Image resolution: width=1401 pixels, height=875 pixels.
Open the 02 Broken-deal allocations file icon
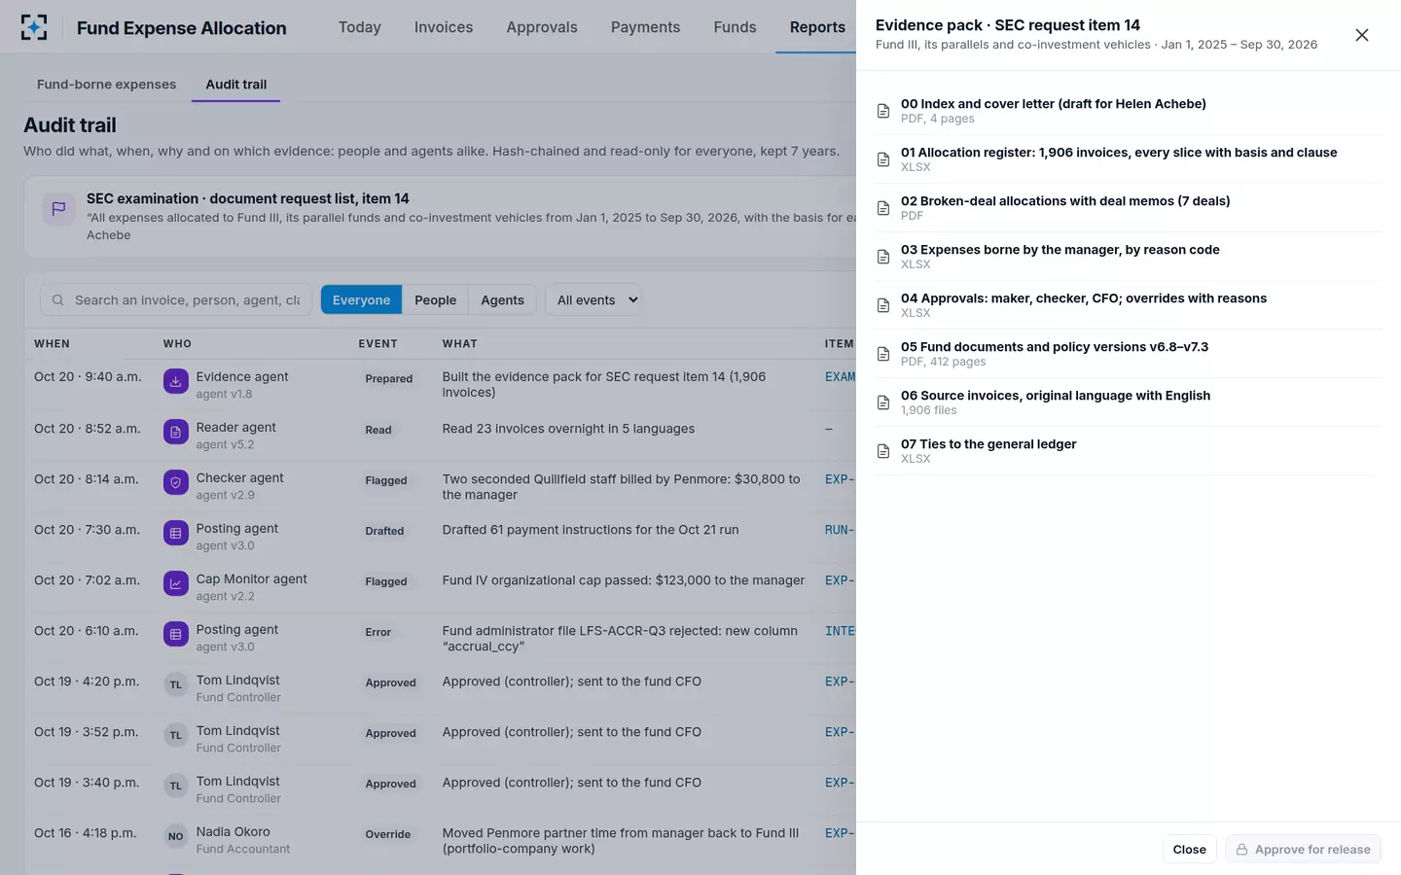point(883,208)
